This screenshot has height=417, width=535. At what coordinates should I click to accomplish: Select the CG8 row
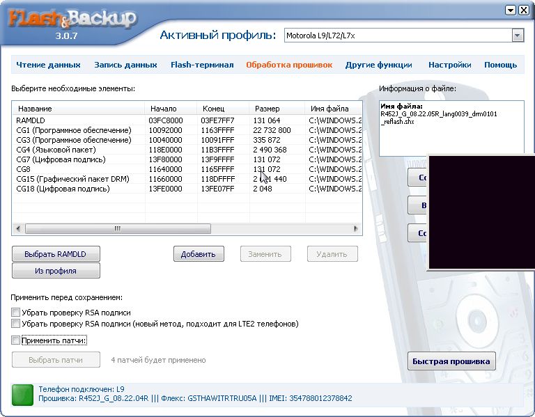pos(187,169)
